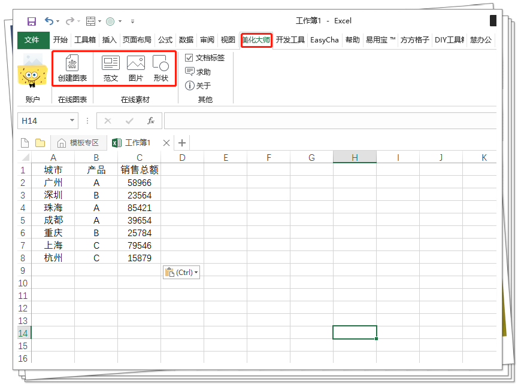Select the 范文 (sample document) icon
Image resolution: width=521 pixels, height=385 pixels.
click(110, 68)
